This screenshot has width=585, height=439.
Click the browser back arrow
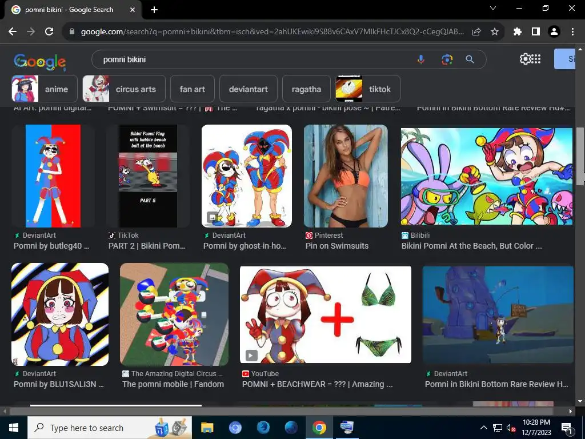pos(13,32)
